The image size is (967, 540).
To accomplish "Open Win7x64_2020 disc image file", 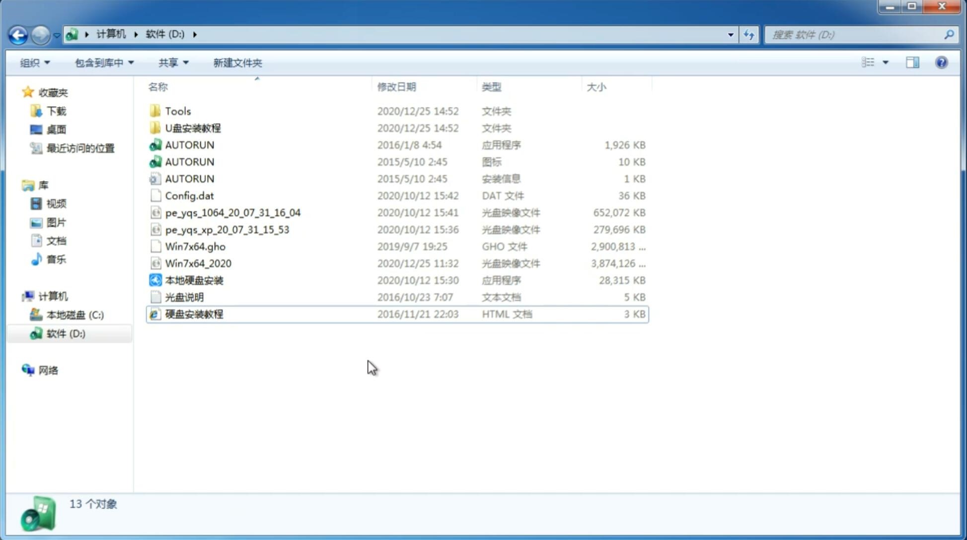I will click(x=199, y=263).
